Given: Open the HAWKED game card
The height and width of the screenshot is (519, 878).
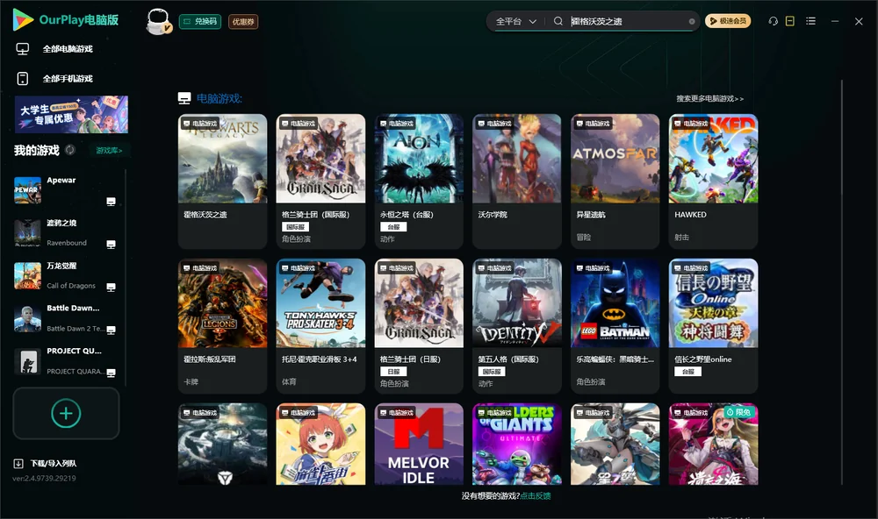Looking at the screenshot, I should (713, 181).
